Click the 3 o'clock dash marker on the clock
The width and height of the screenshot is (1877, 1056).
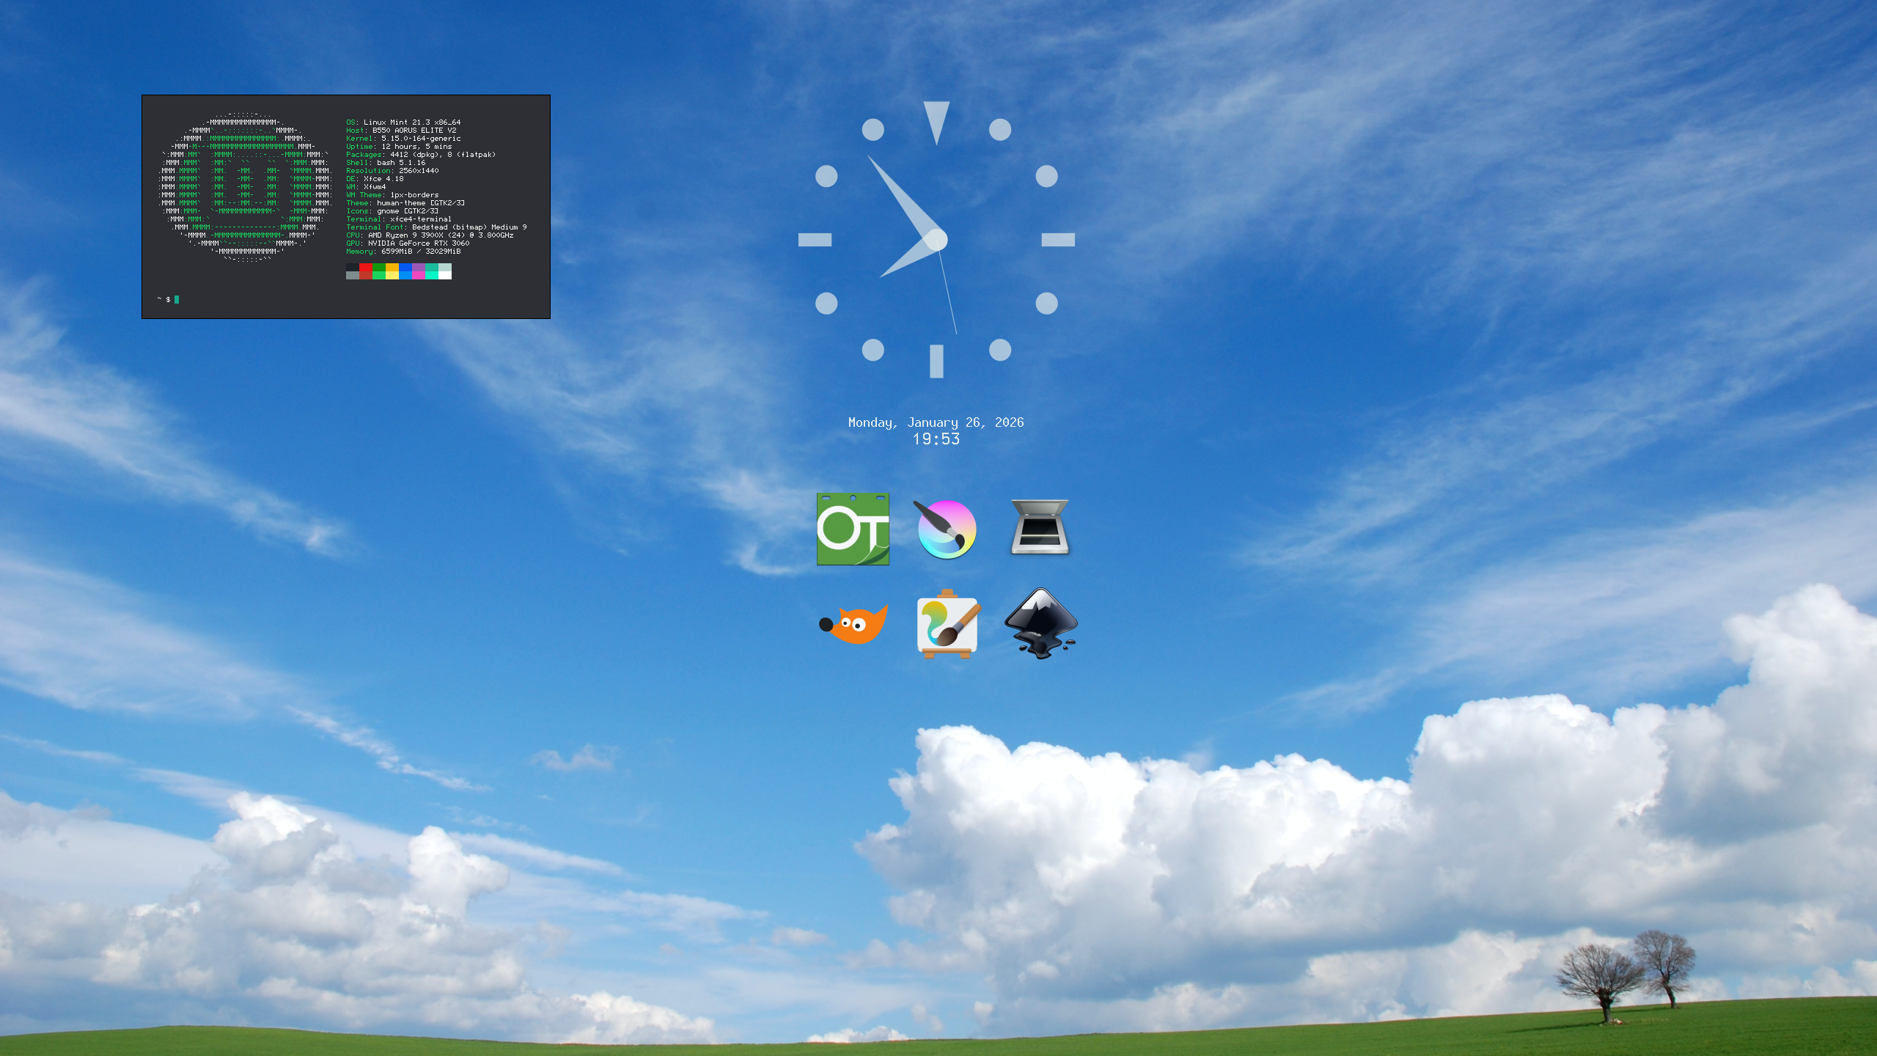pyautogui.click(x=1058, y=240)
